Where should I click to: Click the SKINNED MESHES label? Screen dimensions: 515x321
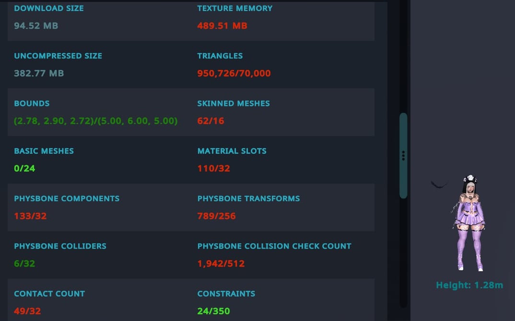point(234,103)
